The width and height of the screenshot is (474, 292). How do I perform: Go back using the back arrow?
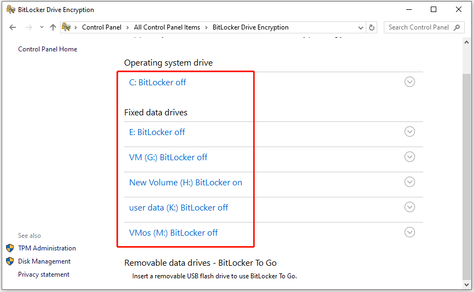[13, 27]
